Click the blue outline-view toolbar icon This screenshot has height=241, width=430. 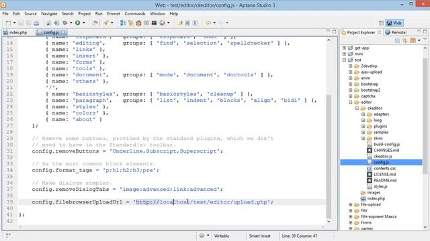point(123,23)
